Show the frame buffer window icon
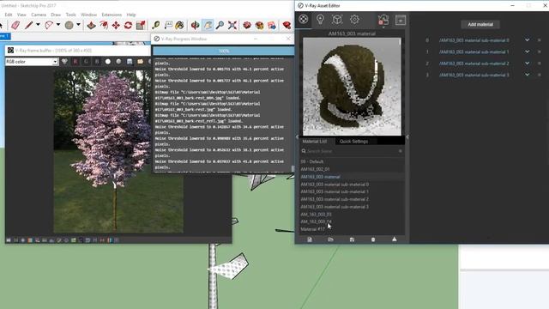Screen dimensions: 549x309 (401, 20)
